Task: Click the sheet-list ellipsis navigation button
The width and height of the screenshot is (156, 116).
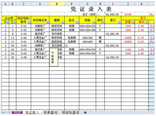Action: pyautogui.click(x=3, y=113)
